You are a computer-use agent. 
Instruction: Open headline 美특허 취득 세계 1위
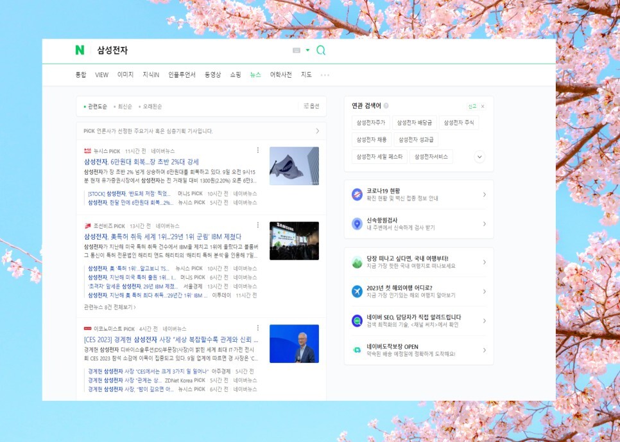coord(162,236)
